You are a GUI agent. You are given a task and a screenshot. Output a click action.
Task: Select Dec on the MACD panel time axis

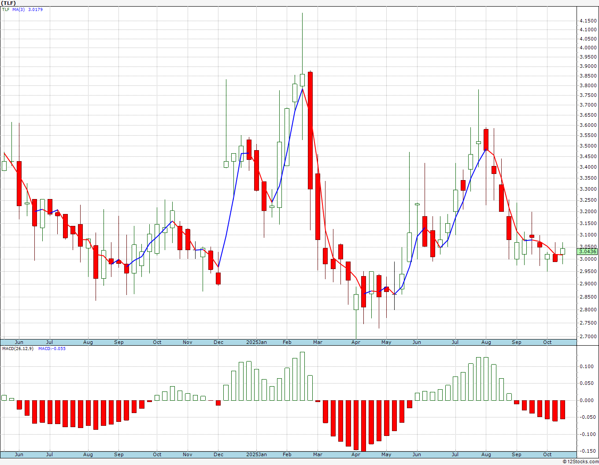[x=218, y=454]
